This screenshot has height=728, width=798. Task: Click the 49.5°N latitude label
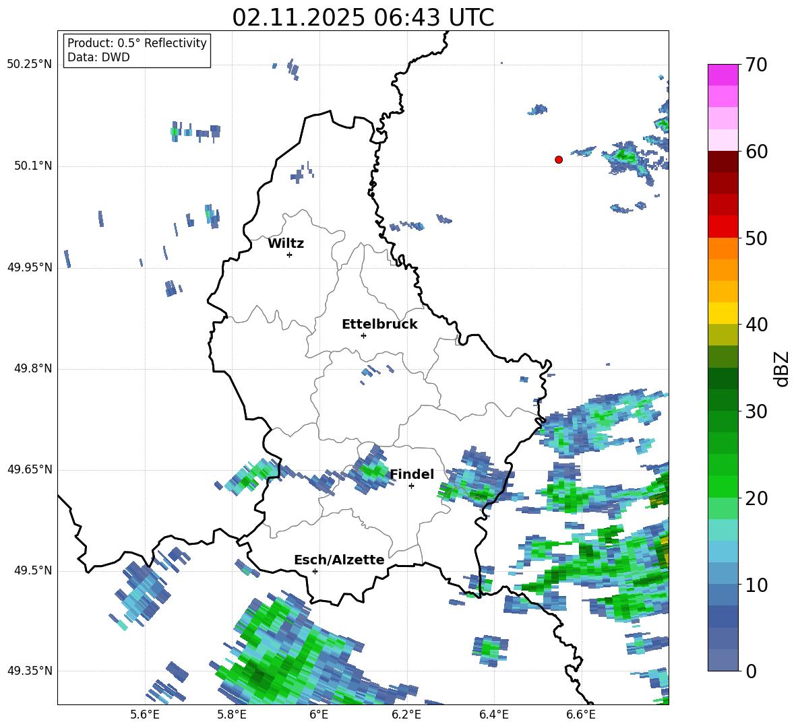coord(32,570)
